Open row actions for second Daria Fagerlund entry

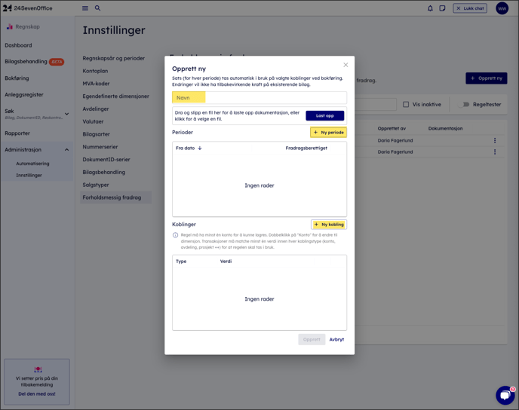(x=495, y=151)
